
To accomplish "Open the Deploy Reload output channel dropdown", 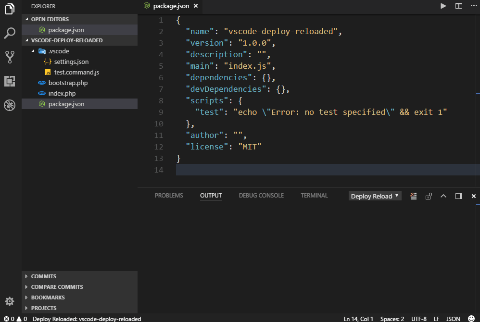I will coord(375,196).
